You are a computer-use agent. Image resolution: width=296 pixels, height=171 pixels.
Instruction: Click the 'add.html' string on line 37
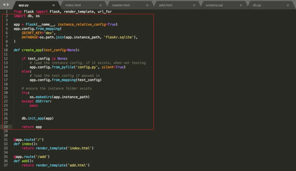(x=78, y=165)
